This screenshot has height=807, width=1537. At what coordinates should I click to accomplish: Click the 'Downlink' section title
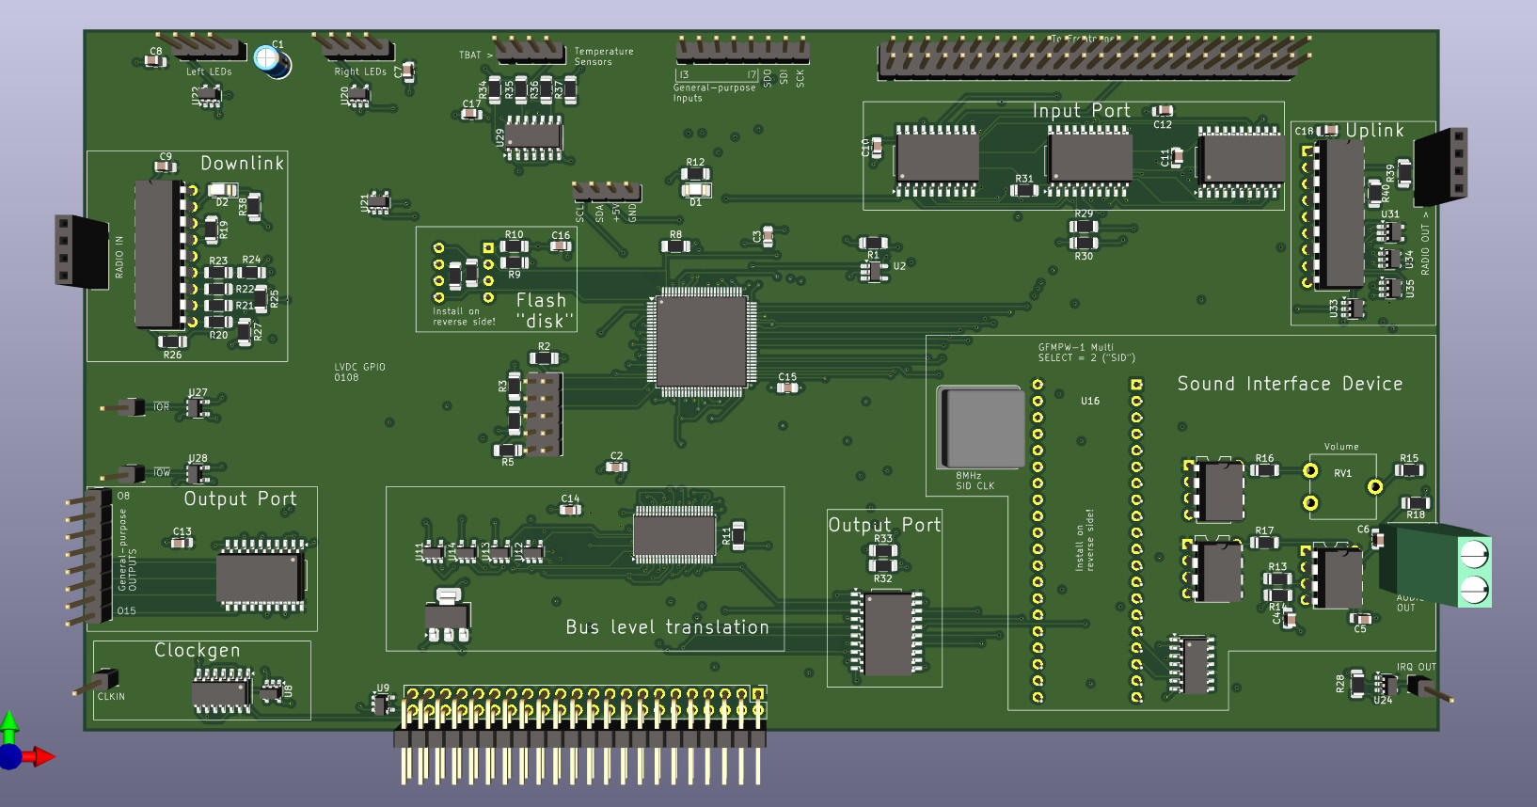pos(242,164)
